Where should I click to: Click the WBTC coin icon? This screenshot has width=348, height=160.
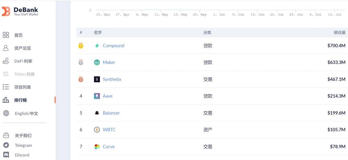pos(97,130)
